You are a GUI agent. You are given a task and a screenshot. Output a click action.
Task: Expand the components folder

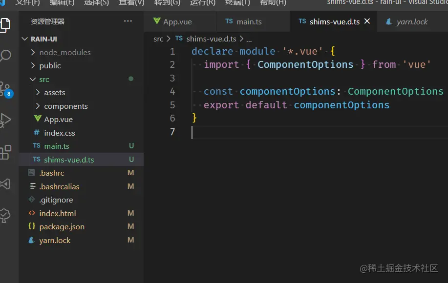(x=65, y=106)
